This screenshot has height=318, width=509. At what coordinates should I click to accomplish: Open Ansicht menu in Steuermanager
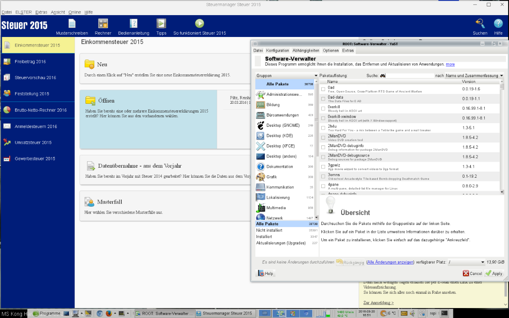(x=58, y=12)
